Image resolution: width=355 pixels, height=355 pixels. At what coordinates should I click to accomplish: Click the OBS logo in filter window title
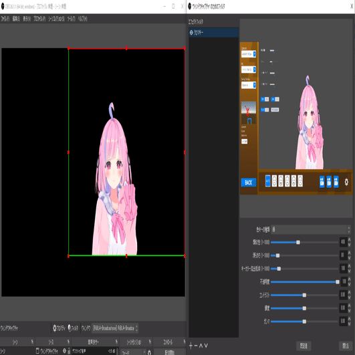coord(190,6)
